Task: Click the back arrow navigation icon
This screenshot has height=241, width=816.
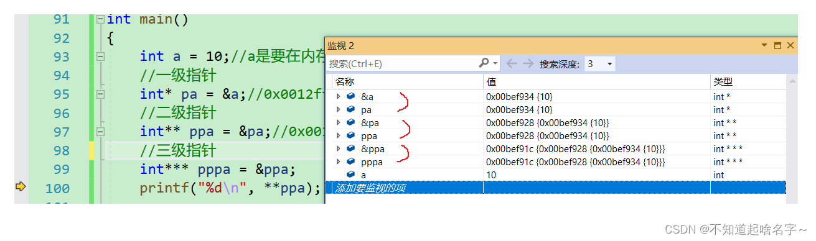Action: [512, 63]
